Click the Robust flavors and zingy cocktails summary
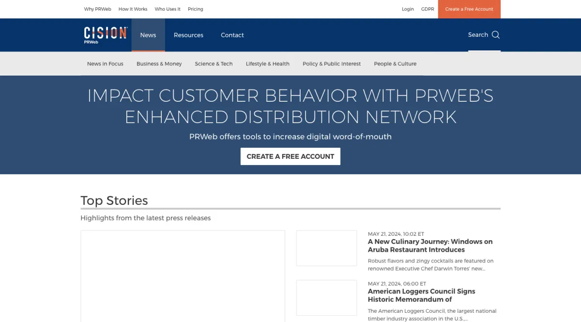The height and width of the screenshot is (322, 581). click(x=430, y=265)
